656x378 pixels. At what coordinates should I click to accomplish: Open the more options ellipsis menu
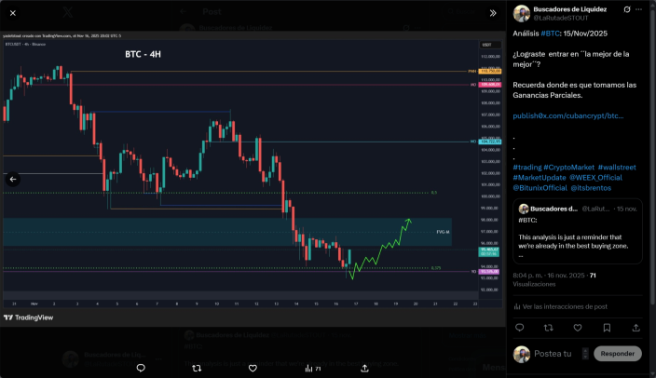tap(638, 9)
